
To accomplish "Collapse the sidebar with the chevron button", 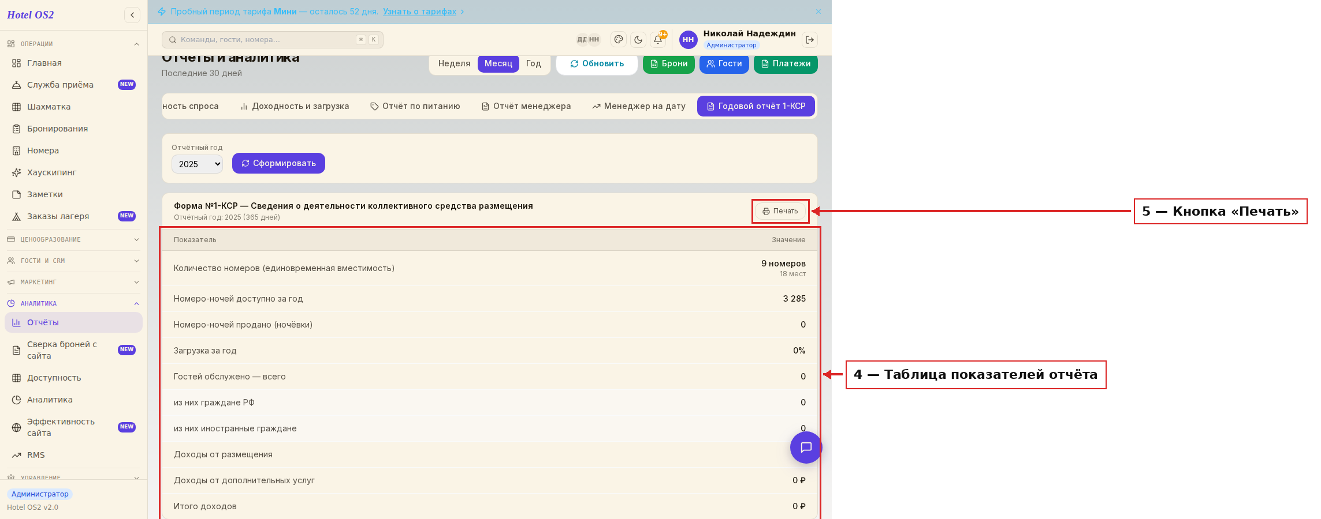I will 132,15.
